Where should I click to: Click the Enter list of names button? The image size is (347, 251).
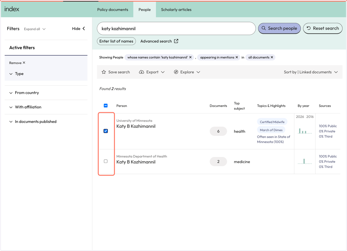click(116, 41)
